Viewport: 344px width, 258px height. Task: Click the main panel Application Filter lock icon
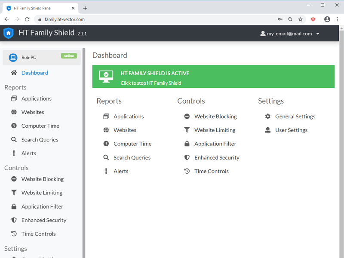(x=187, y=144)
